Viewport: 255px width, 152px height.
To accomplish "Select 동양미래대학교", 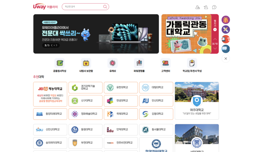I will 50,114.
